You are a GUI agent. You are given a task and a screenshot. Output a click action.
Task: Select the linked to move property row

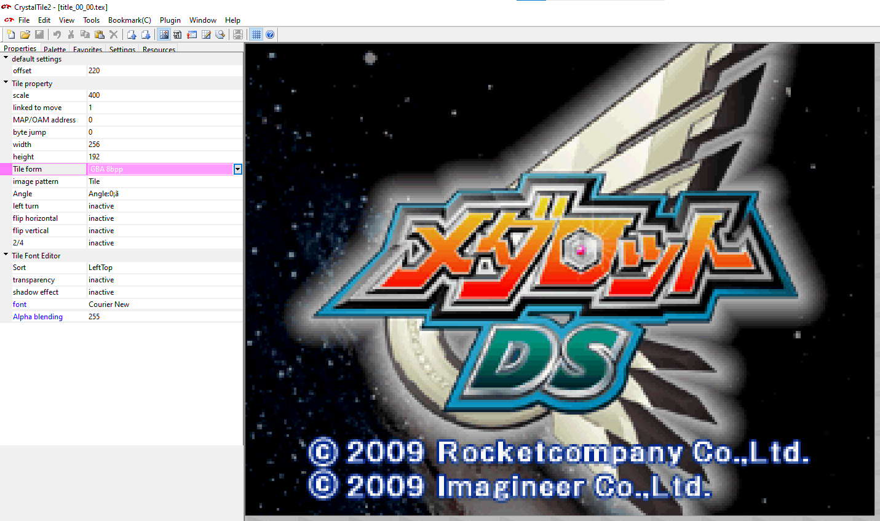click(x=121, y=108)
